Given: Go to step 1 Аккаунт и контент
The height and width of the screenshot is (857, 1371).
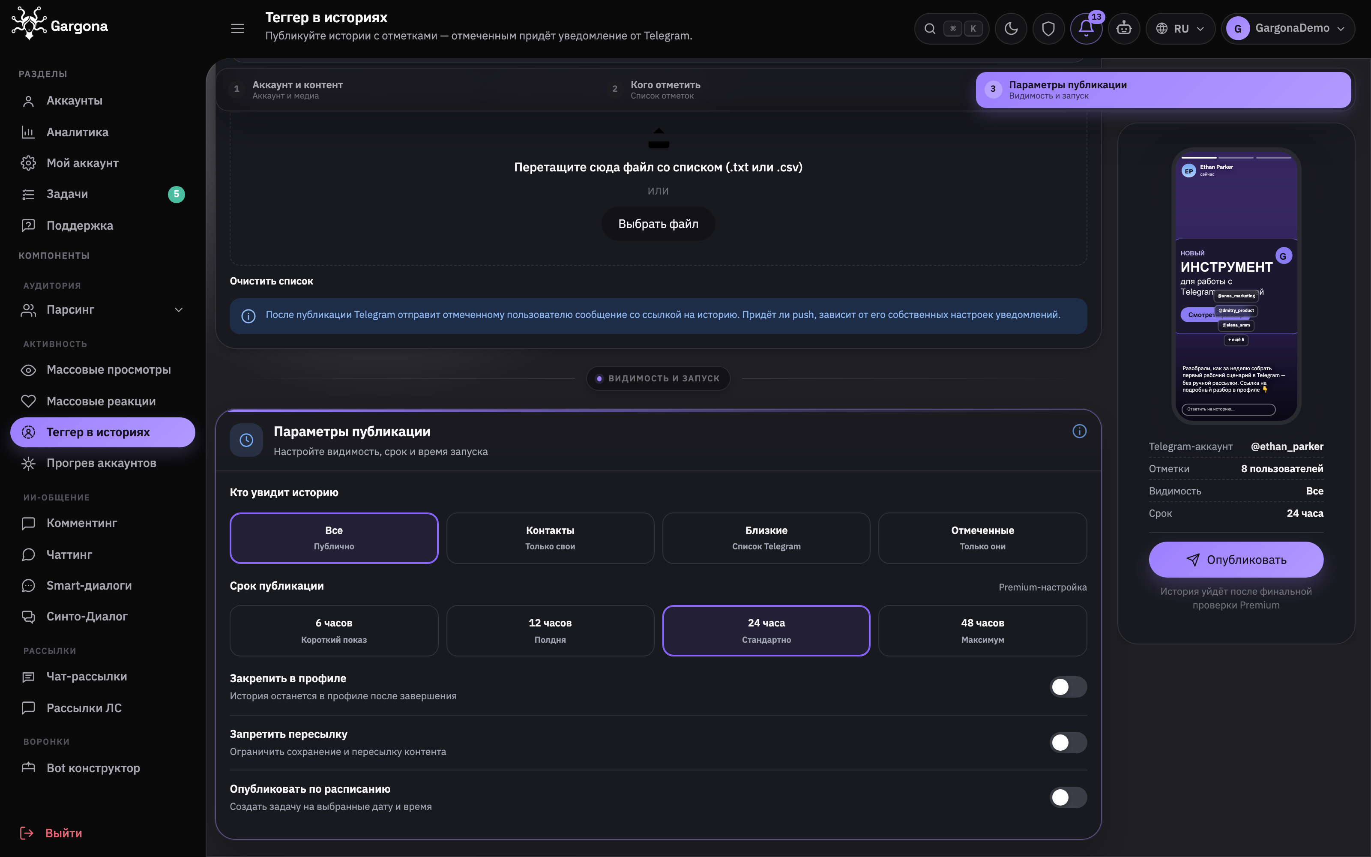Looking at the screenshot, I should [407, 90].
